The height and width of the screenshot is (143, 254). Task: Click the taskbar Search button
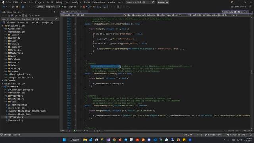pyautogui.click(x=75, y=140)
